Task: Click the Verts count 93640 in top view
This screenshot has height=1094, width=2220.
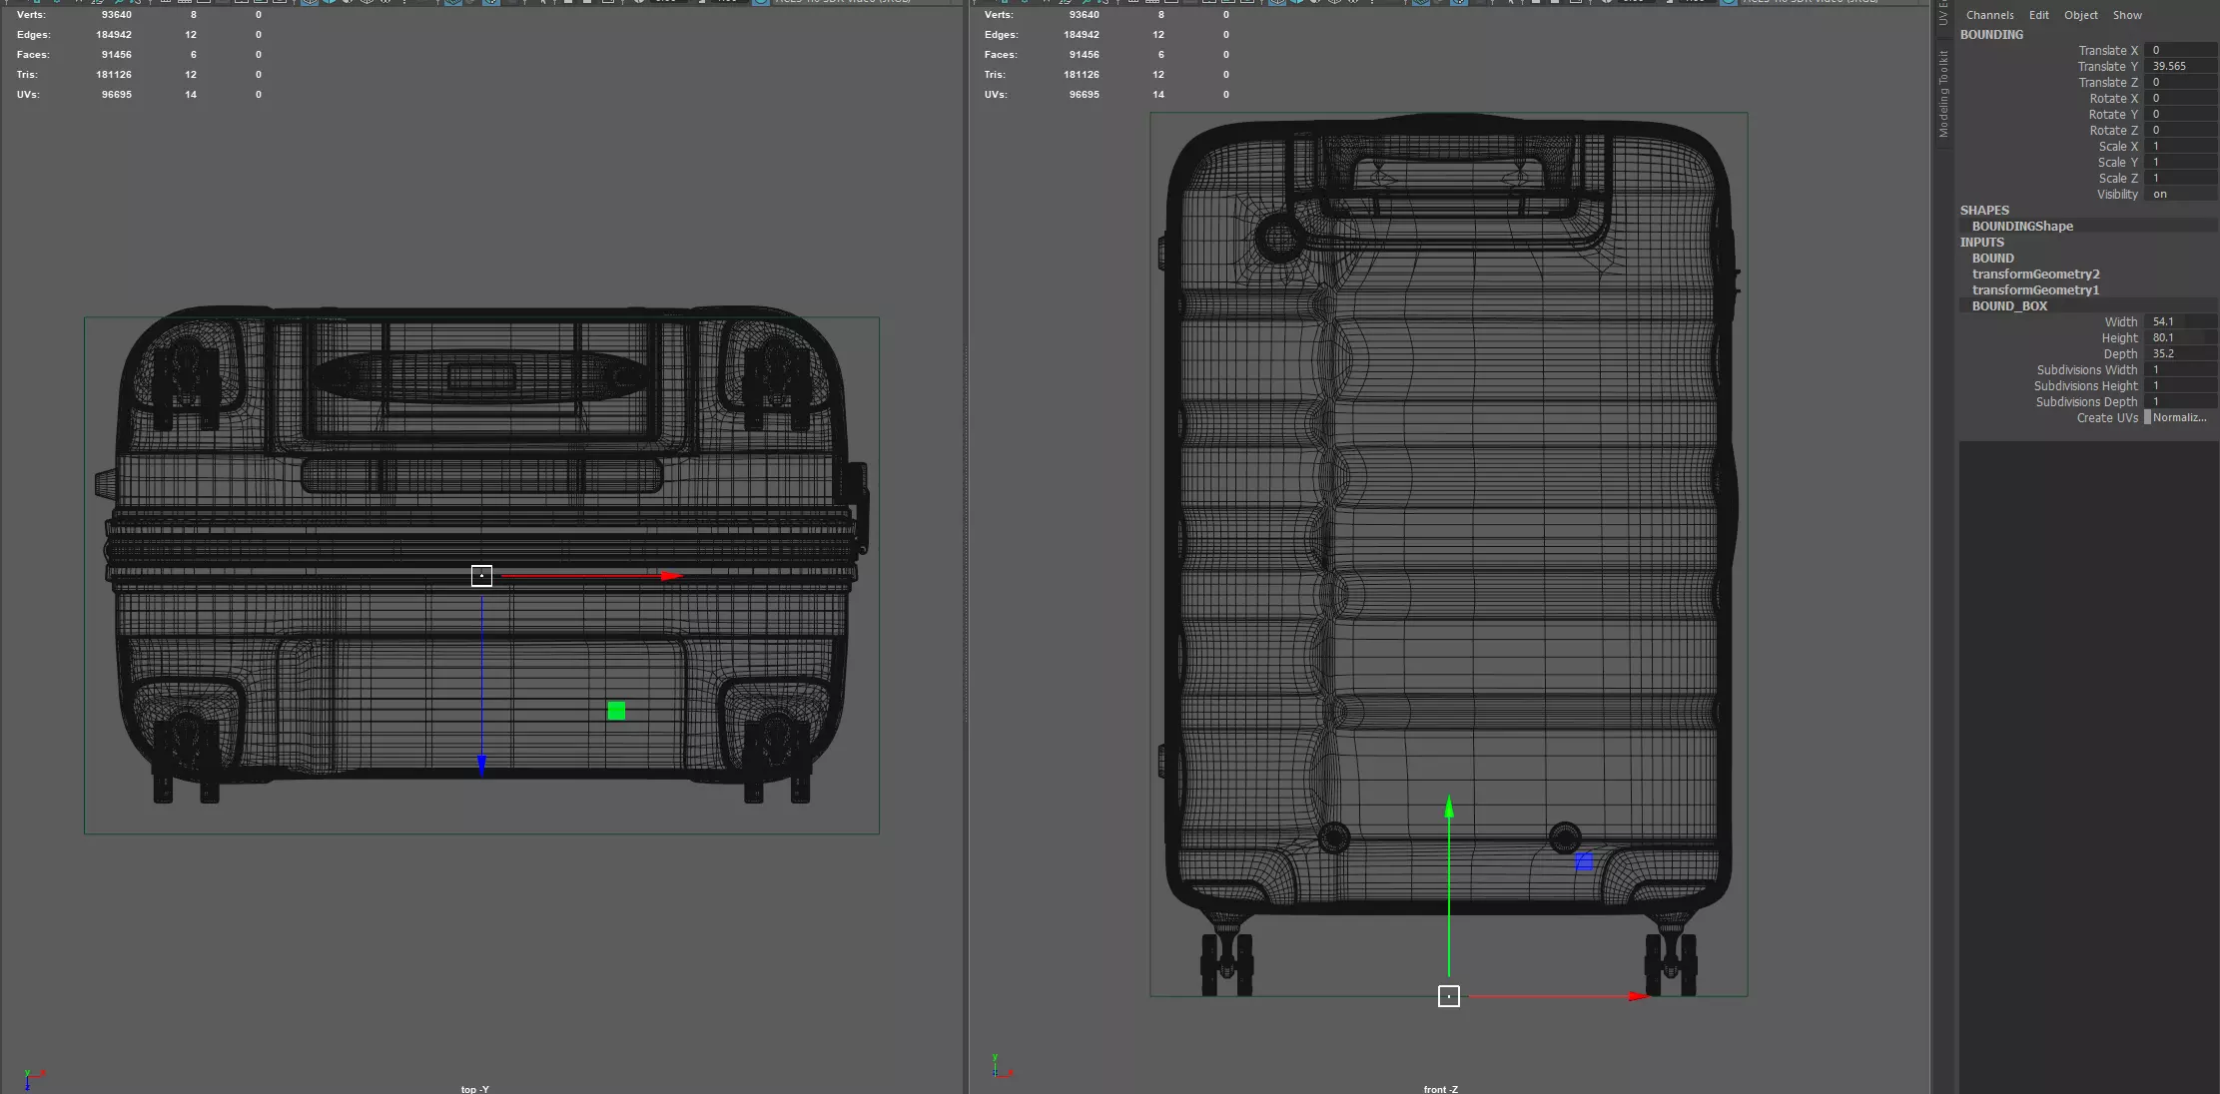Action: (117, 15)
